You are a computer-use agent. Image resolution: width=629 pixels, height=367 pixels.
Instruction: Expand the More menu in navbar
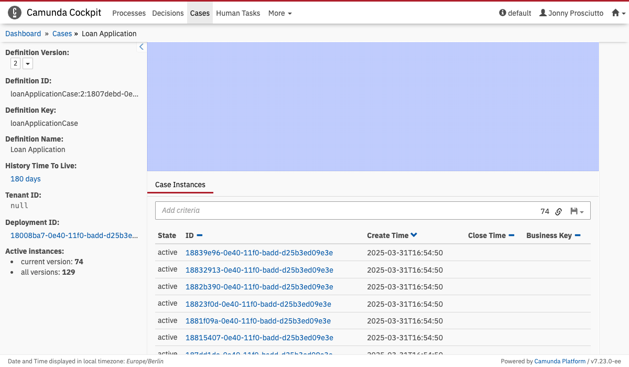tap(280, 13)
